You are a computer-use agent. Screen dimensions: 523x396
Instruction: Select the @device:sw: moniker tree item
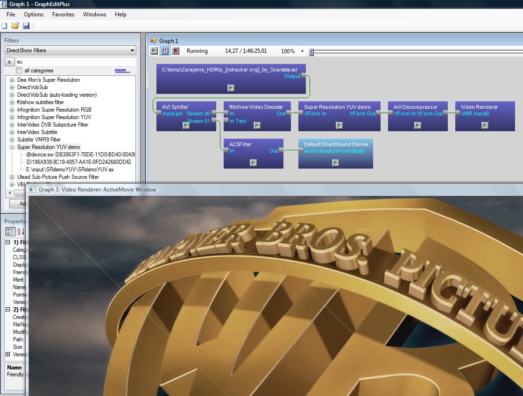80,155
